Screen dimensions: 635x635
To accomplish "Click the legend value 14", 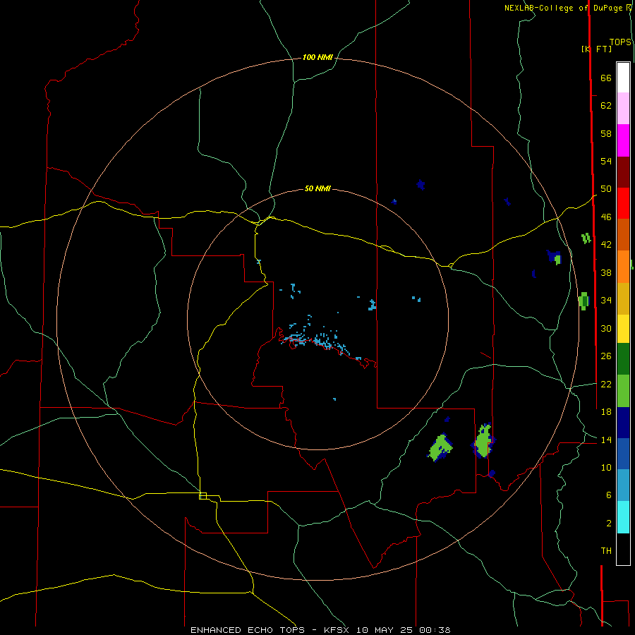I will [606, 440].
